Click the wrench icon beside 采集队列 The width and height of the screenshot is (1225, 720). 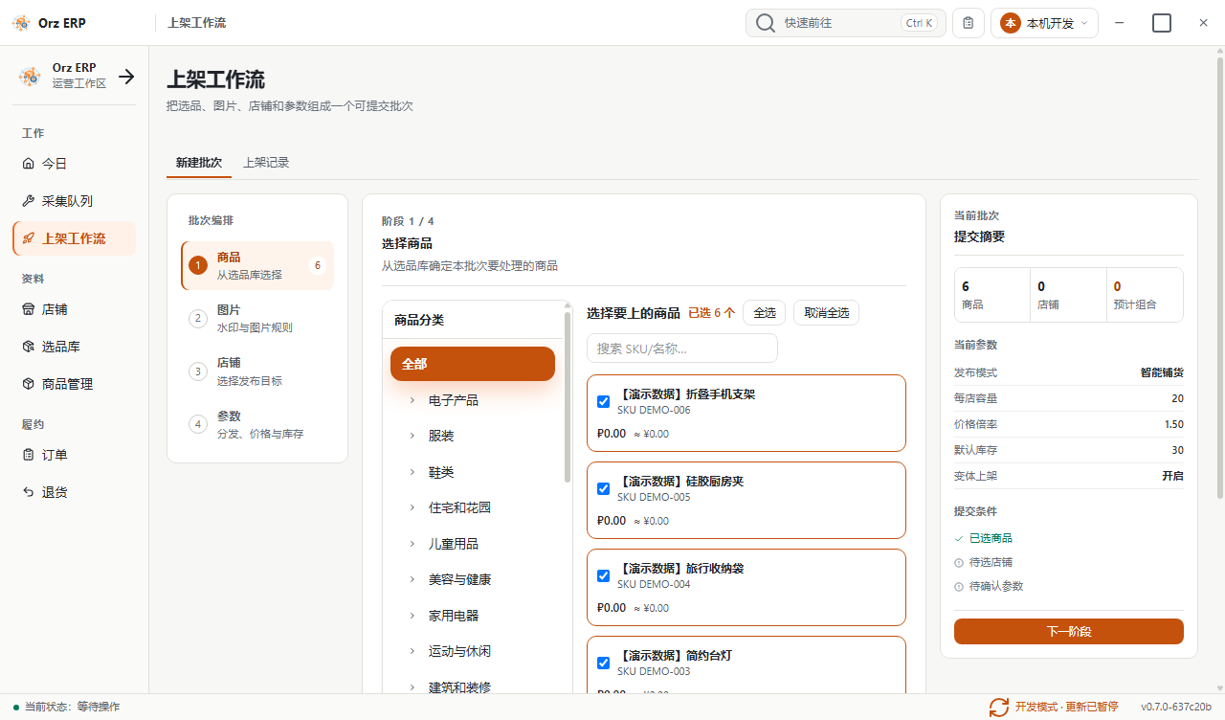pos(28,201)
